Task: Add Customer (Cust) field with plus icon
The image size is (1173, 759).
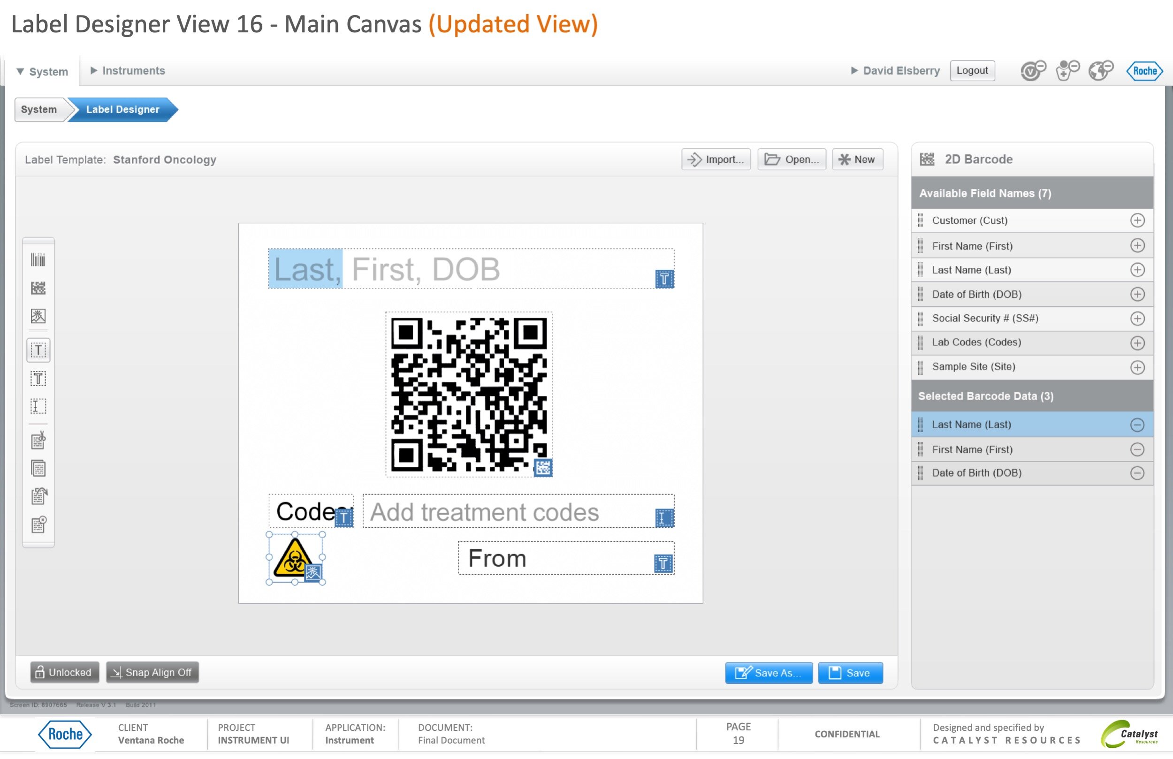Action: pyautogui.click(x=1137, y=220)
